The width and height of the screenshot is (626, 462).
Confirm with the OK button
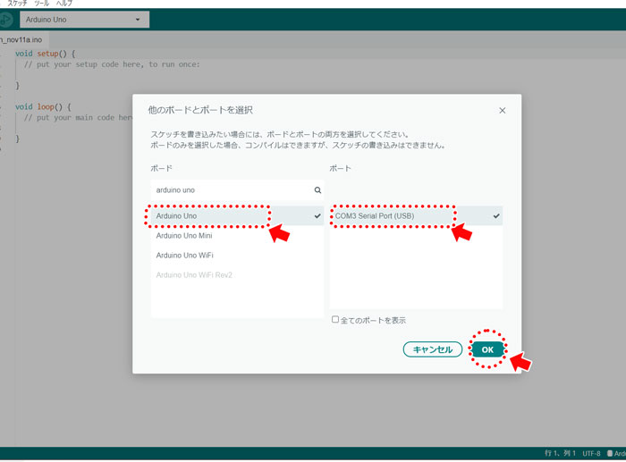(x=487, y=349)
